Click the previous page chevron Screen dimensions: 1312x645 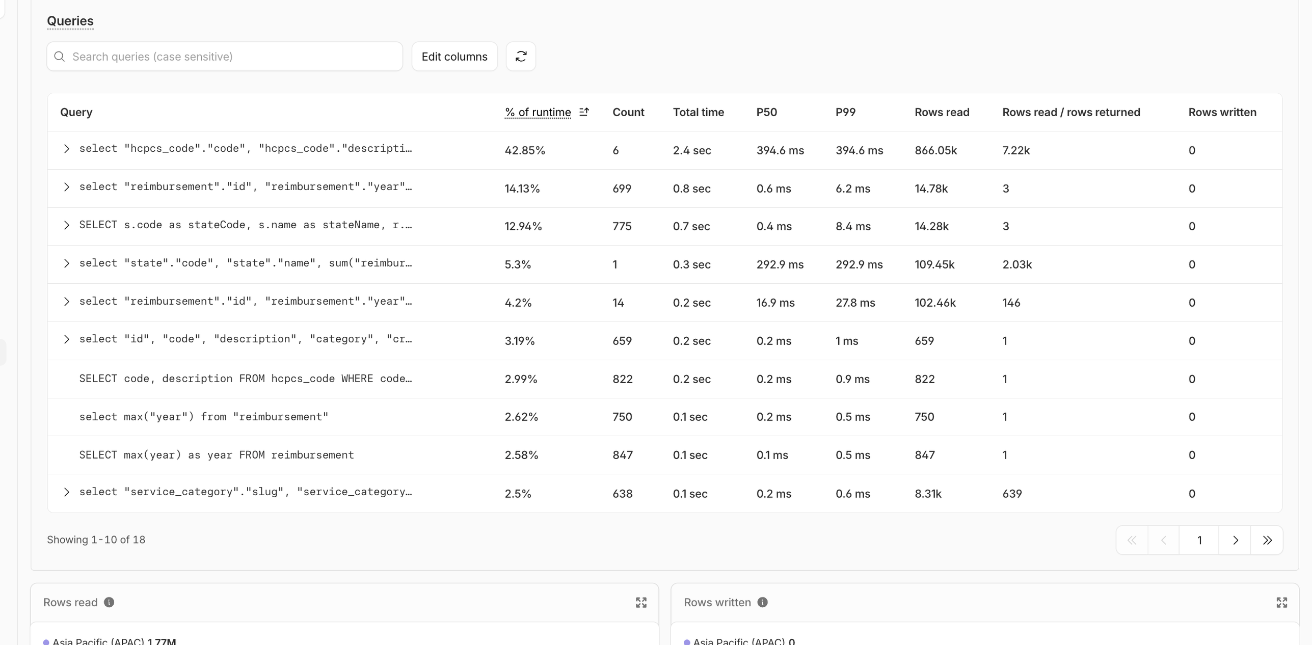click(1163, 540)
